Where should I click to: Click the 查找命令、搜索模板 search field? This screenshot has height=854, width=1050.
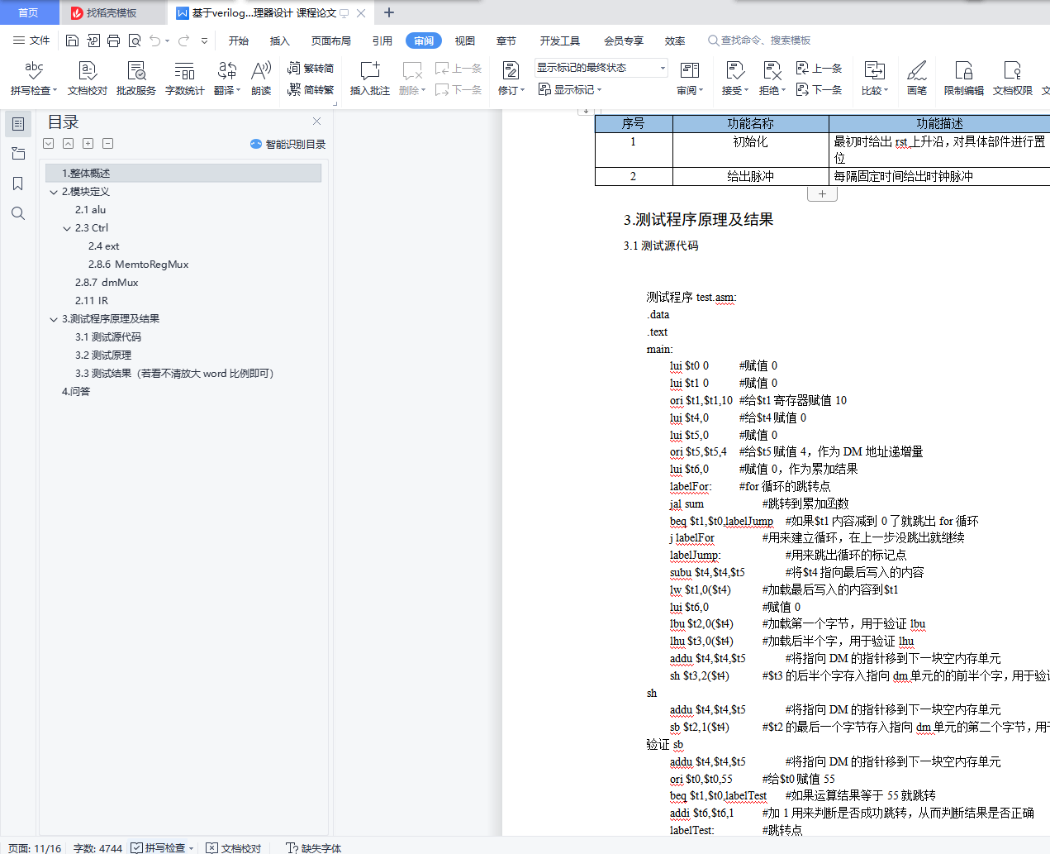[x=759, y=41]
